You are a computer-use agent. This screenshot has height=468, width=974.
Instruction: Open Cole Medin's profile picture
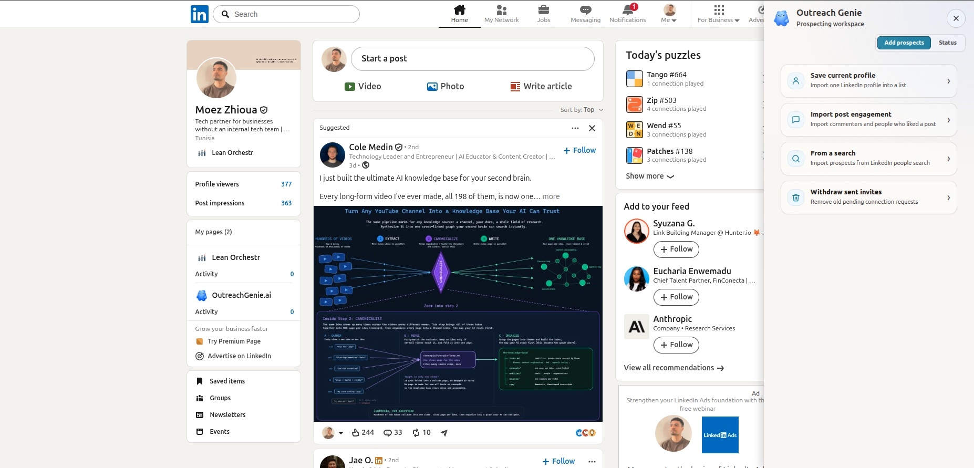pos(333,155)
